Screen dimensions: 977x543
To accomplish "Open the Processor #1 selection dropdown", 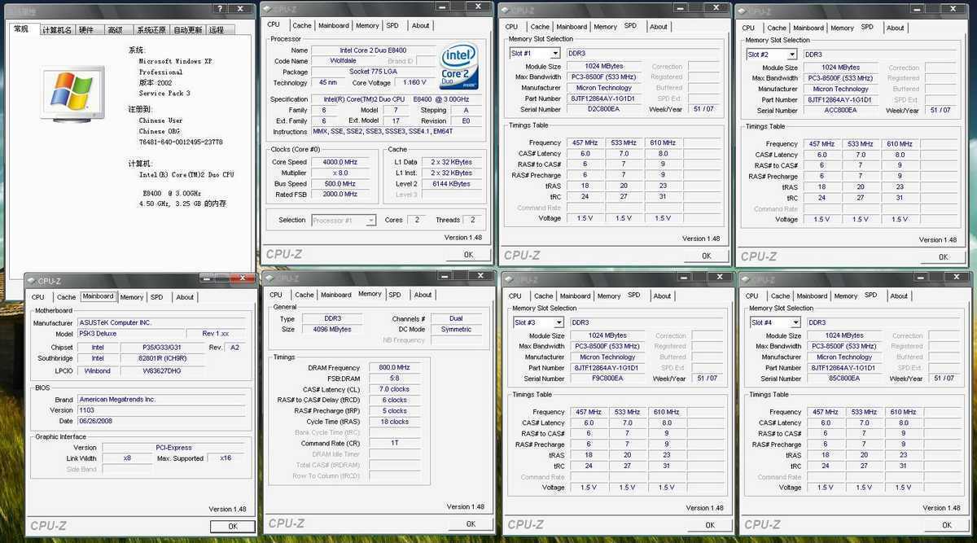I will (370, 220).
